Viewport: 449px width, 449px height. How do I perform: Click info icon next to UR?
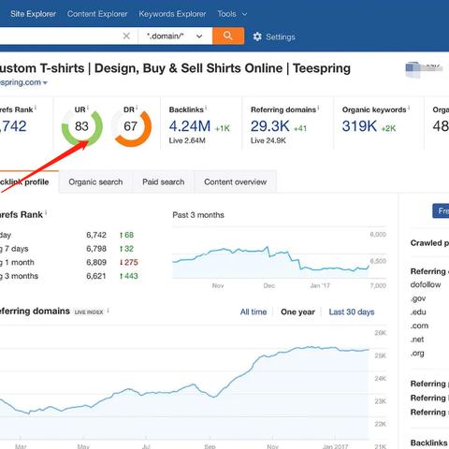(88, 108)
